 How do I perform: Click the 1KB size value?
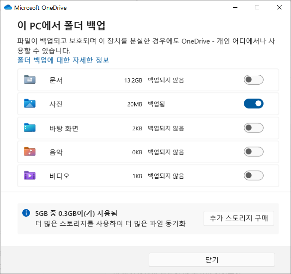pos(137,176)
